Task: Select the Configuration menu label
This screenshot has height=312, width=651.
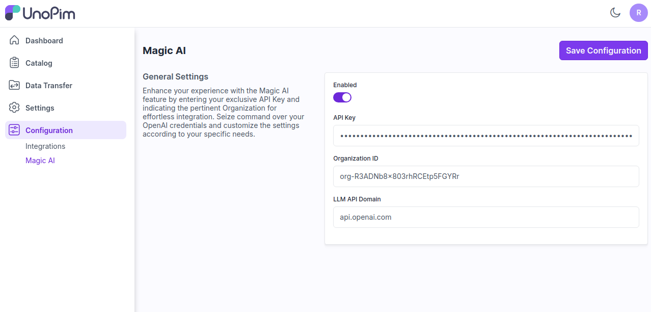Action: tap(49, 131)
